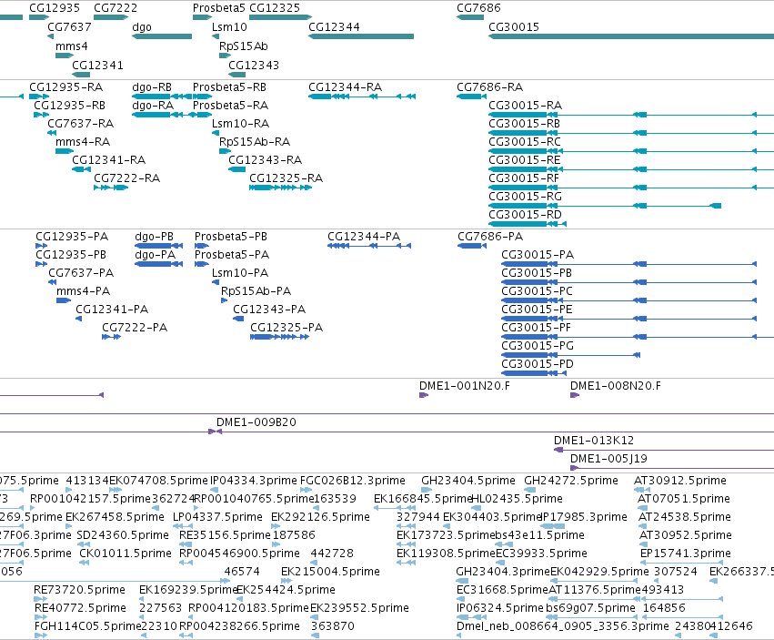
Task: Click the dgo gene label
Action: tap(142, 27)
